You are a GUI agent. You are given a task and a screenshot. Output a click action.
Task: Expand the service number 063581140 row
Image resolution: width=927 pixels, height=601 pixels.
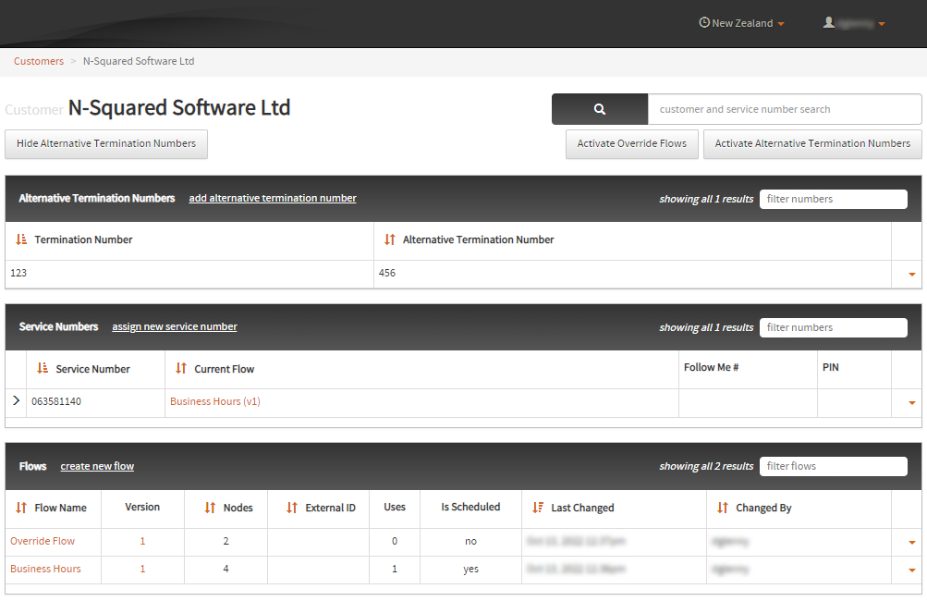(16, 401)
